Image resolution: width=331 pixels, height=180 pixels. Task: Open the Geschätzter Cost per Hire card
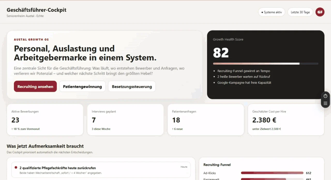tap(286, 120)
